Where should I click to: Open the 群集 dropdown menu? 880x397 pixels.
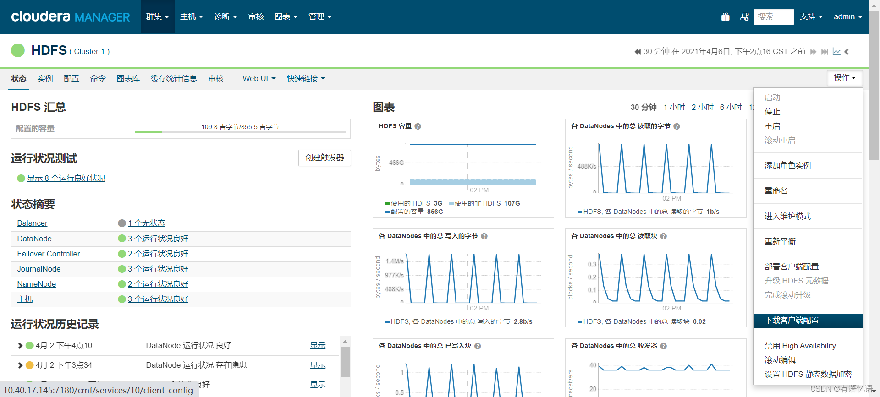(x=157, y=16)
